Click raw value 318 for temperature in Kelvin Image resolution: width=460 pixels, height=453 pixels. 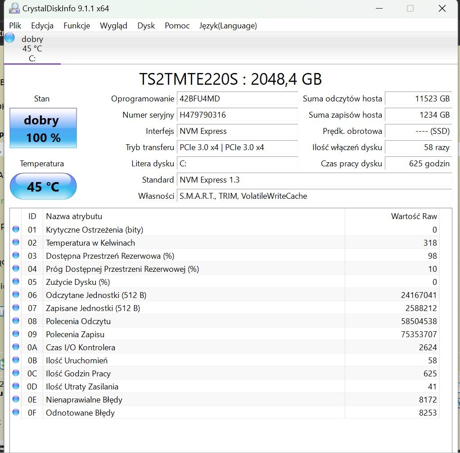click(x=430, y=243)
